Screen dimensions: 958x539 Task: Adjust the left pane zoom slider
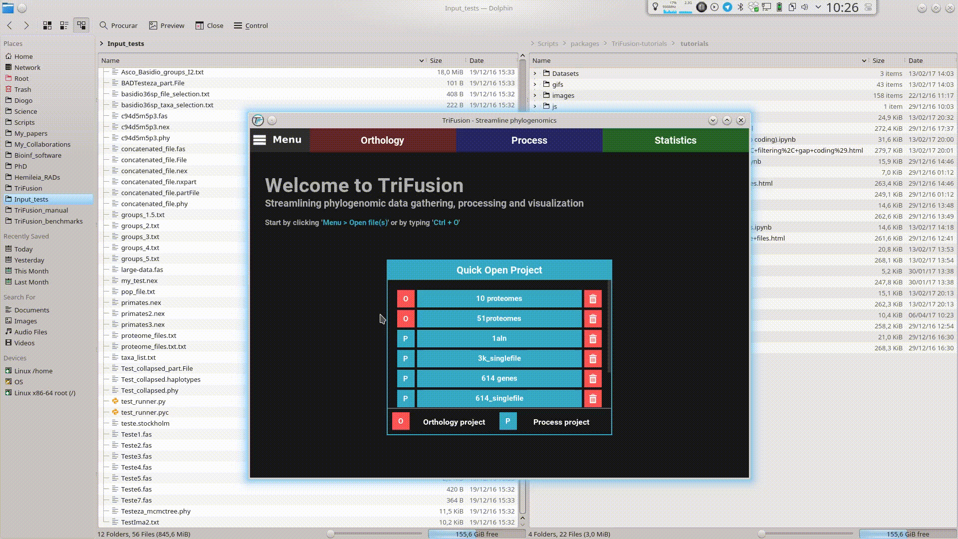click(x=330, y=534)
